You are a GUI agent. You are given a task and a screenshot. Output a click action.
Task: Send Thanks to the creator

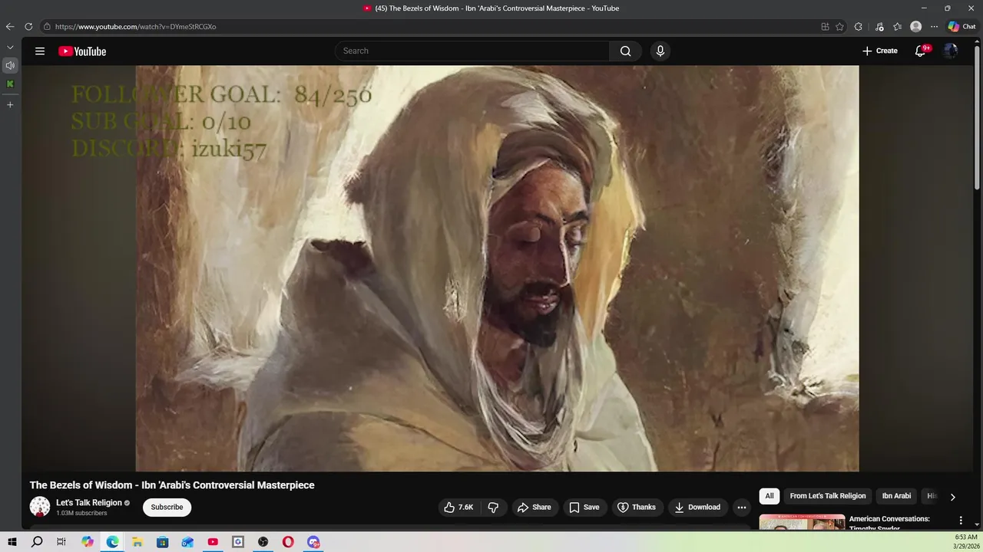click(636, 508)
